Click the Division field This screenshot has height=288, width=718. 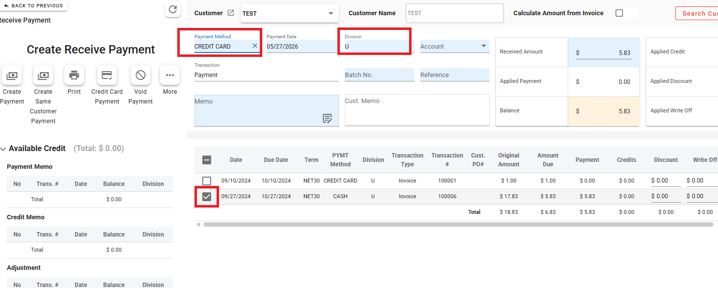click(x=379, y=46)
